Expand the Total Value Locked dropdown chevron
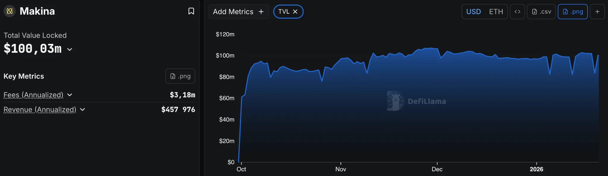 click(x=69, y=50)
